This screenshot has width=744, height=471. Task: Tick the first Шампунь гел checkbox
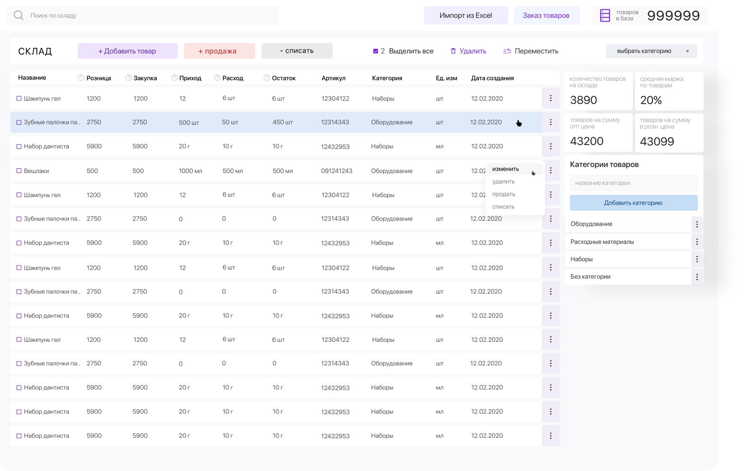pos(19,98)
